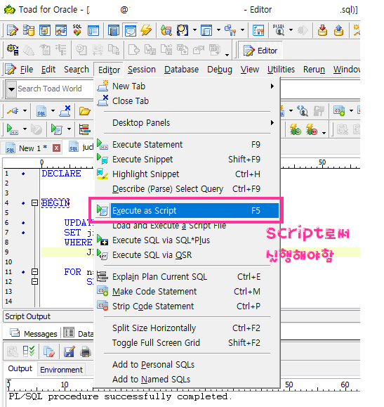Click the blue upload arrow icon

[x=338, y=30]
